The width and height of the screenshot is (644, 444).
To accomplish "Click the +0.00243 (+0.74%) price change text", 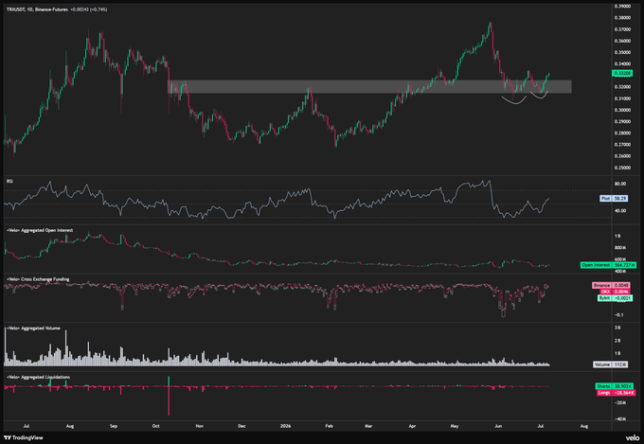I will point(89,9).
